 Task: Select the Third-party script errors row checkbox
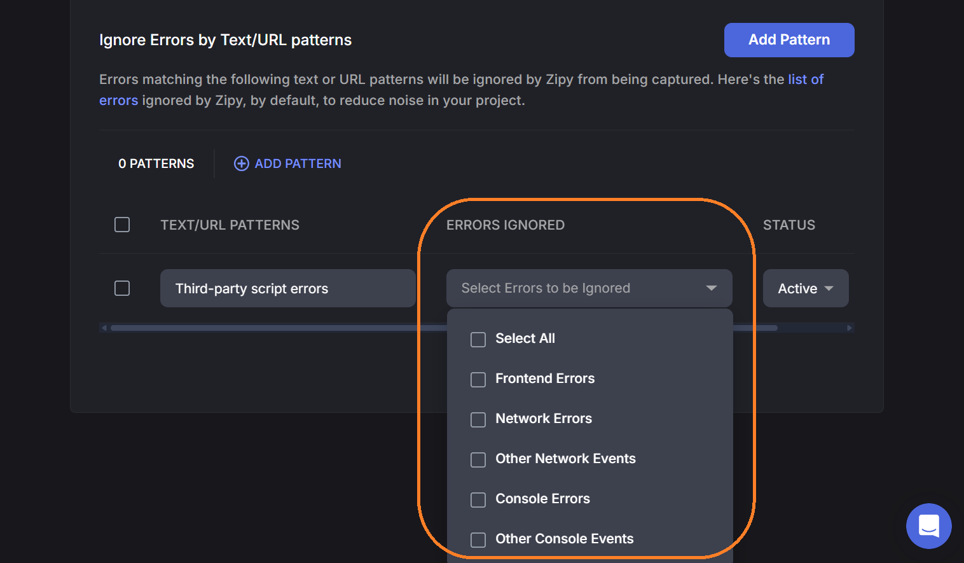tap(122, 288)
